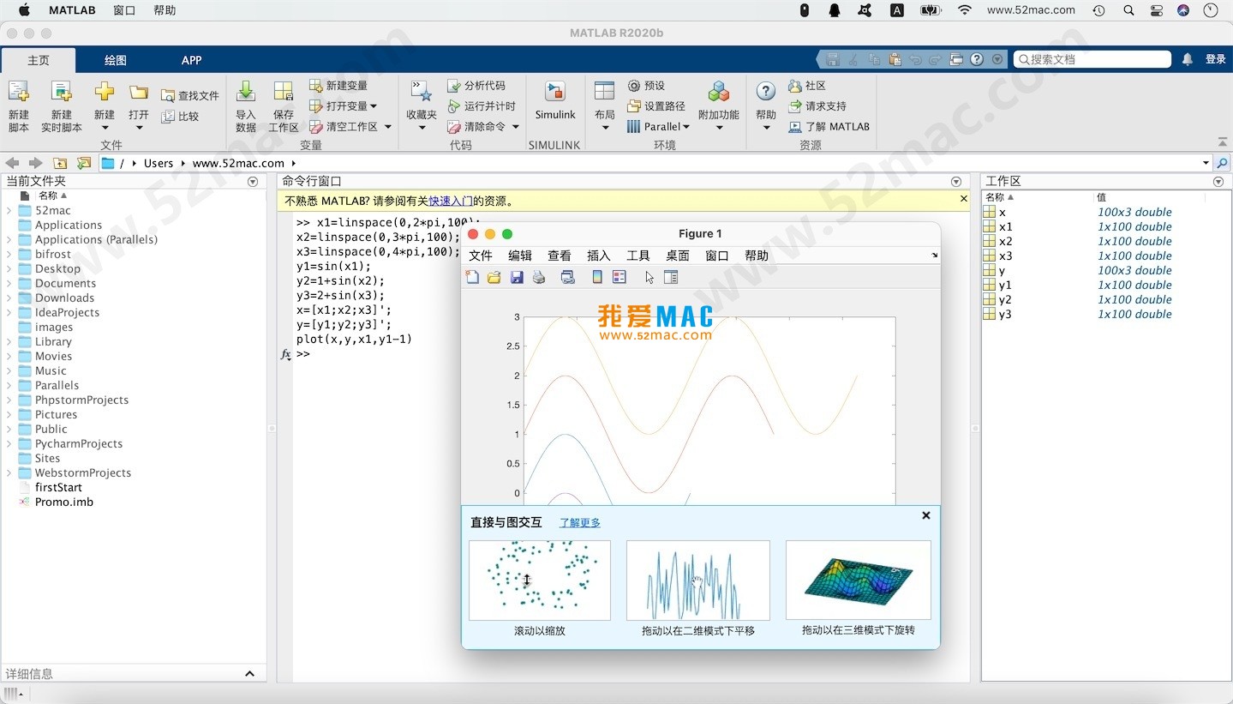Viewport: 1233px width, 704px height.
Task: Click the 了解更多 learn more link
Action: tap(580, 522)
